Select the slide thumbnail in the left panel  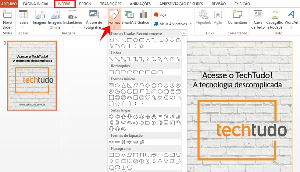click(x=32, y=76)
